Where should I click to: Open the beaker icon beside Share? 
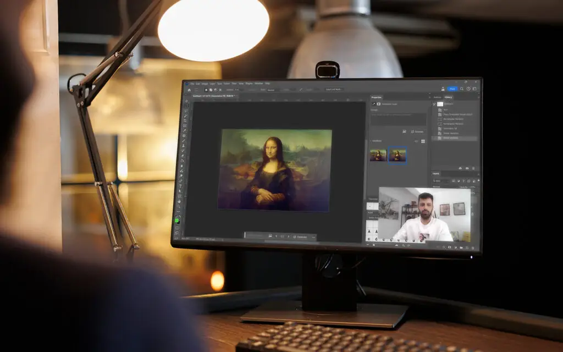(x=443, y=89)
